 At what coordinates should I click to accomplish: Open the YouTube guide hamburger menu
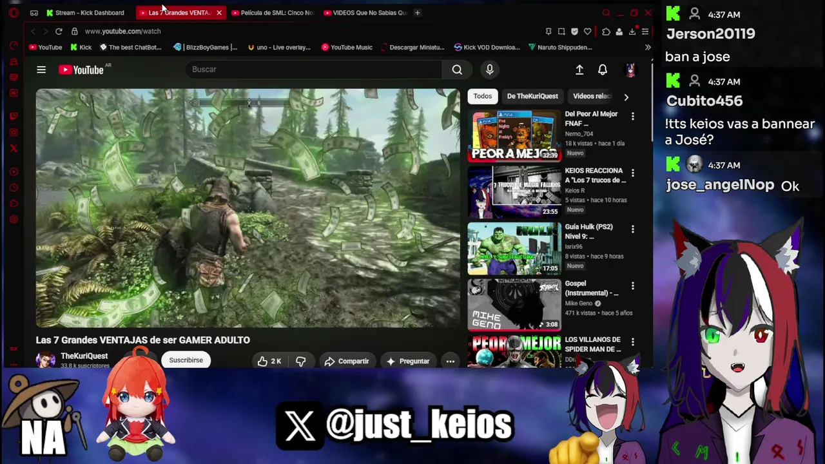click(x=41, y=70)
